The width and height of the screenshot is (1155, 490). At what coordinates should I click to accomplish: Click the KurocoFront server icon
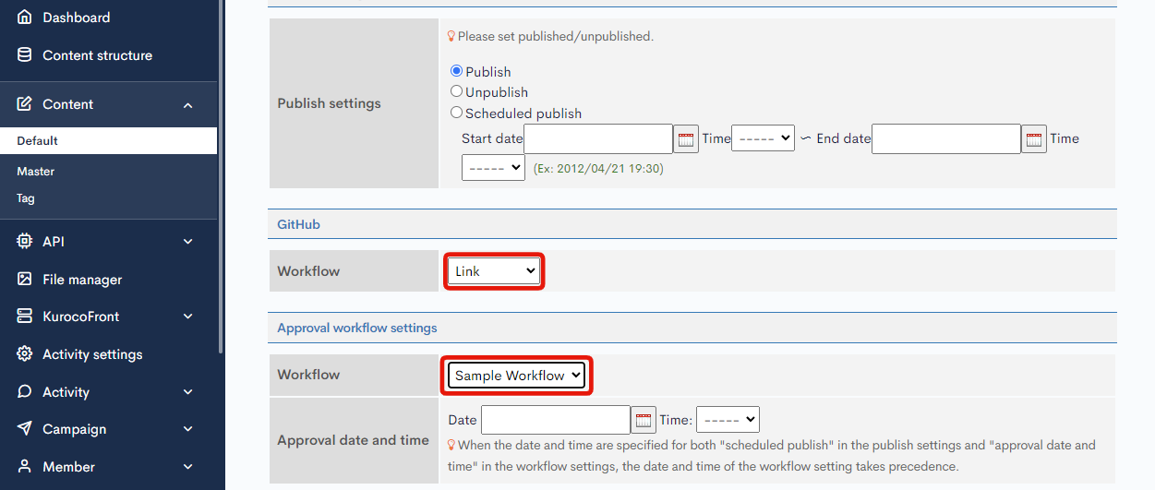pos(25,317)
